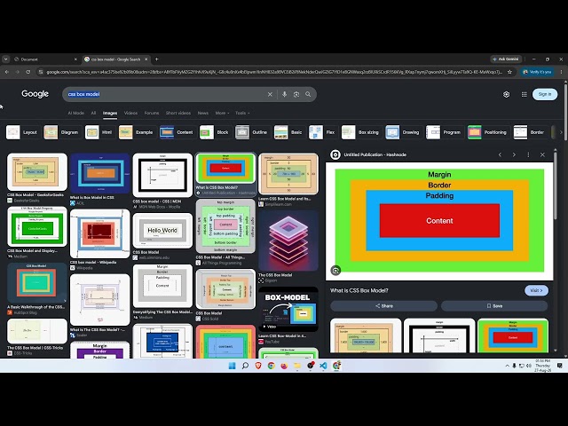Show previous image in preview panel
Screen dimensions: 568x426
[500, 154]
